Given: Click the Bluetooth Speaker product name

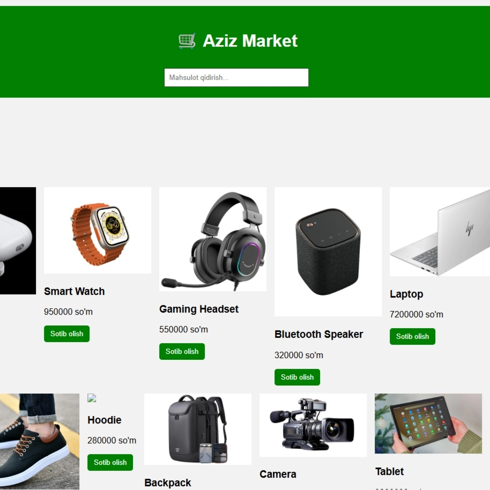Looking at the screenshot, I should tap(319, 335).
